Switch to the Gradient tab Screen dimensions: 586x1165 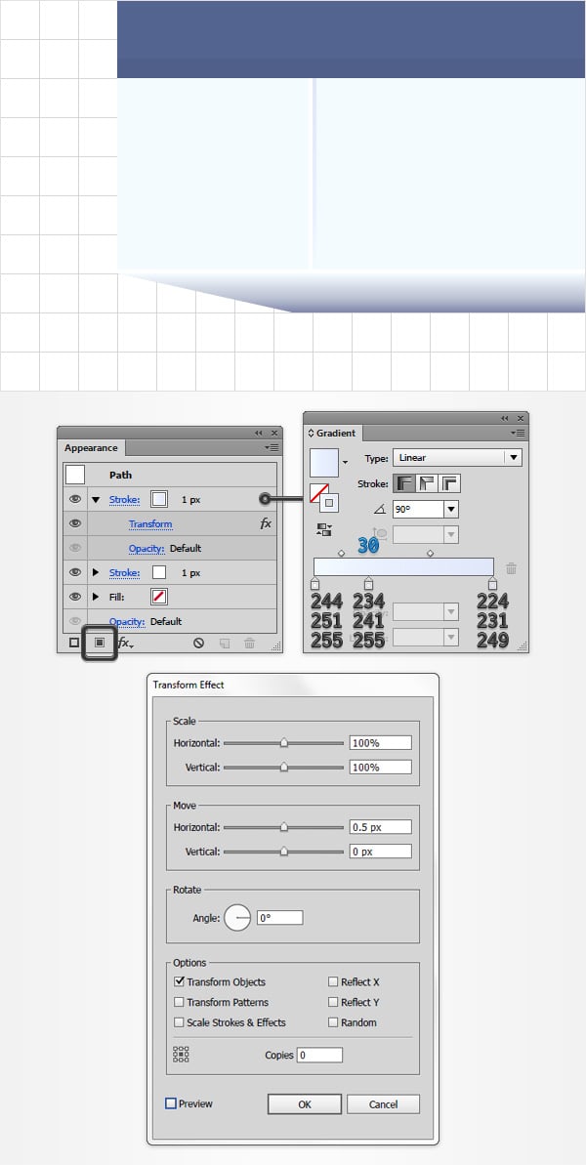(x=333, y=434)
